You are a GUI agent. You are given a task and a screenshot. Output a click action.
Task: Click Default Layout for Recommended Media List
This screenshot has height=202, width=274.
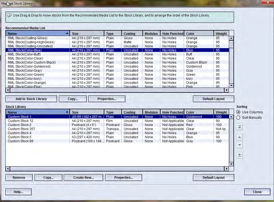tap(213, 99)
